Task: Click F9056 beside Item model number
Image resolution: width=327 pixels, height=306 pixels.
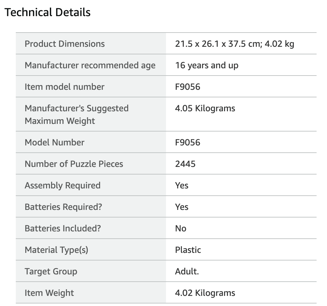Action: coord(187,87)
